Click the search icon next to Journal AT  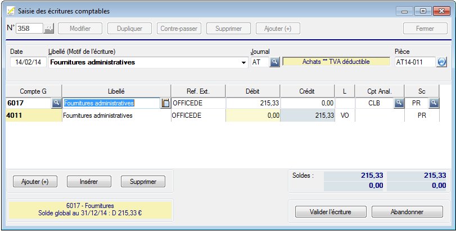[x=274, y=62]
